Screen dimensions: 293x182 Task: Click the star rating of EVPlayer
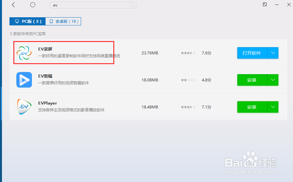point(188,107)
